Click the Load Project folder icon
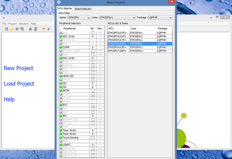Screen dimensions: 232x159 pos(12,29)
